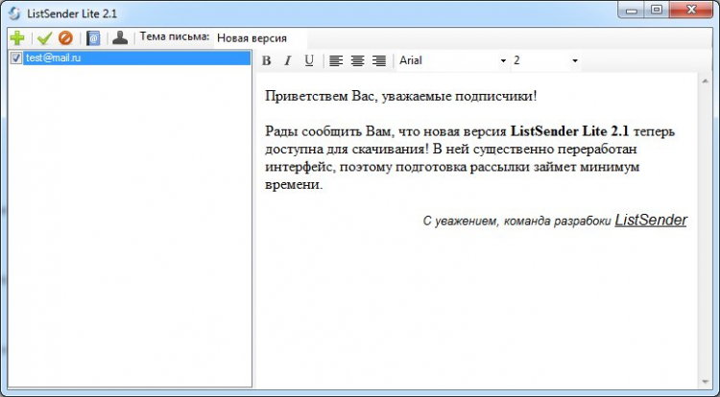Image resolution: width=720 pixels, height=397 pixels.
Task: Click the green plus add icon
Action: (x=17, y=38)
